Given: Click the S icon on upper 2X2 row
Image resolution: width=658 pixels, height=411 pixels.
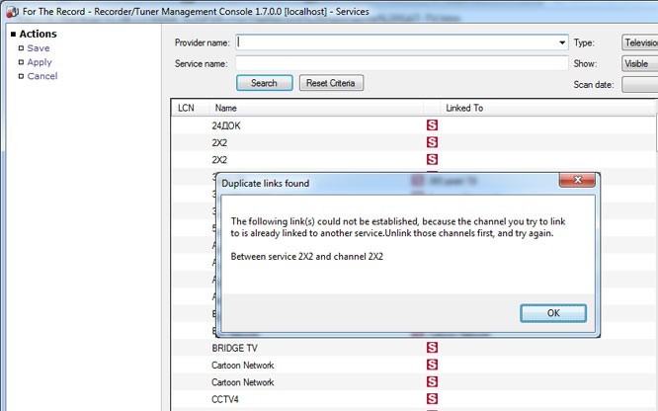Looking at the screenshot, I should [432, 143].
